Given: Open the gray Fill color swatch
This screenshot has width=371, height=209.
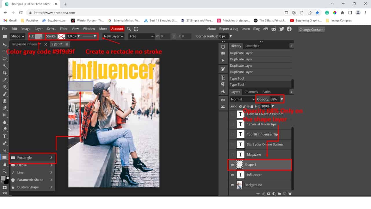Looking at the screenshot, I should [x=39, y=36].
